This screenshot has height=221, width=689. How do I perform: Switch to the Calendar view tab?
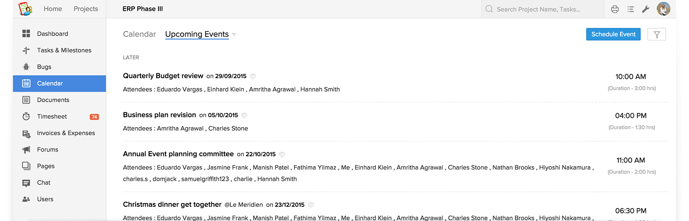(140, 34)
